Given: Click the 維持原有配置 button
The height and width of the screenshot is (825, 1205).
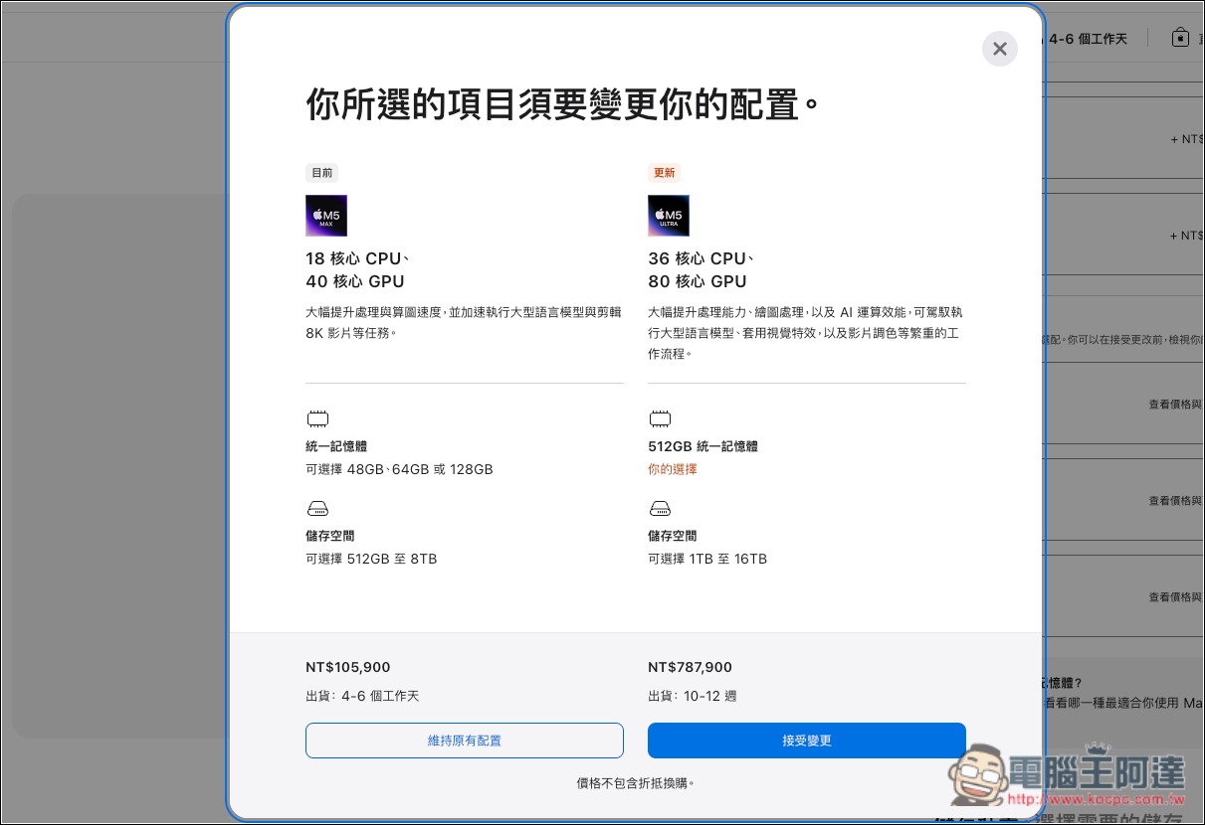Looking at the screenshot, I should (465, 741).
